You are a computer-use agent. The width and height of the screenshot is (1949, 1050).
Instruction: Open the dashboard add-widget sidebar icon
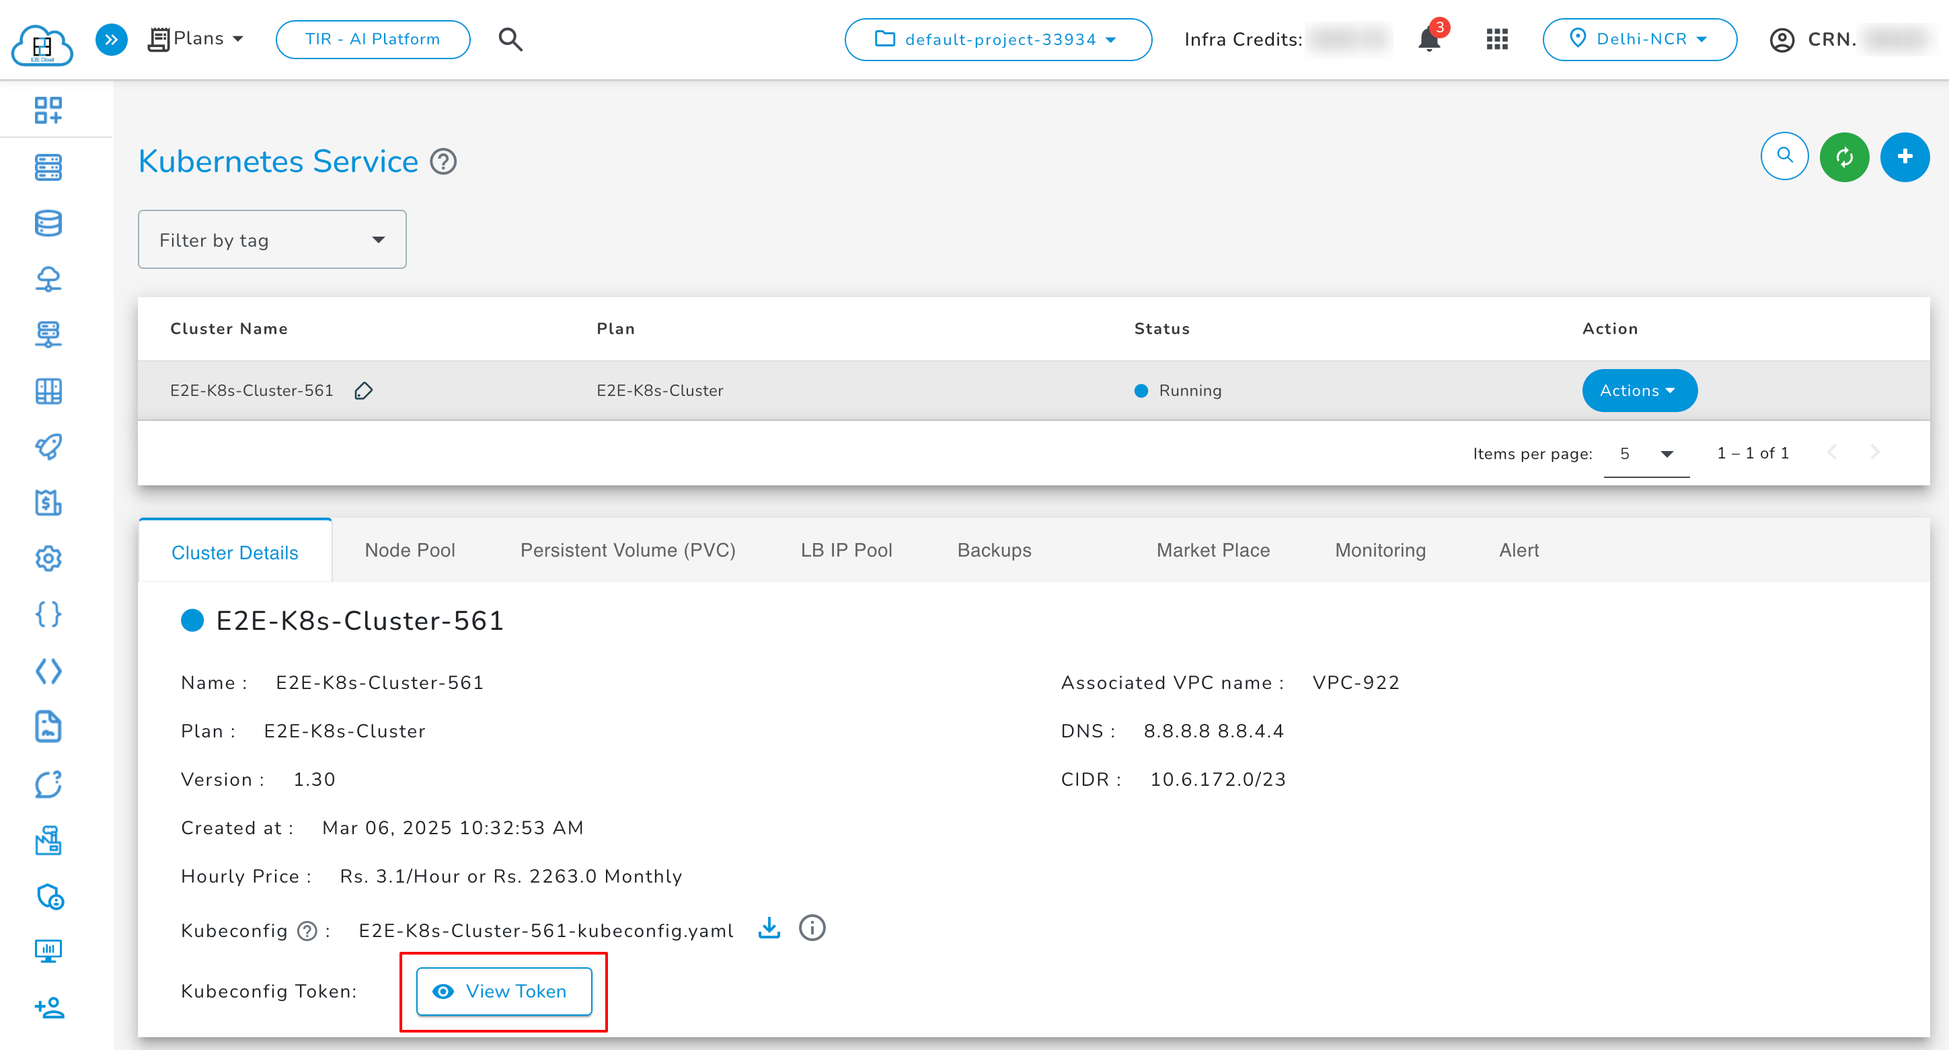(48, 110)
